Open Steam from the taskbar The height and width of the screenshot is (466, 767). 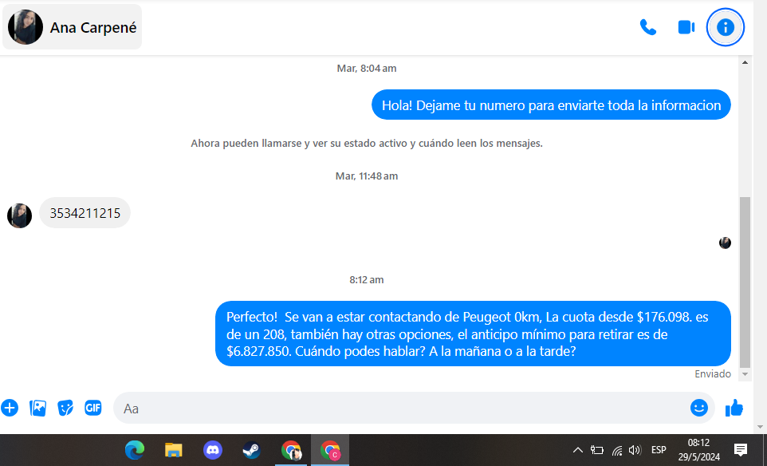252,450
